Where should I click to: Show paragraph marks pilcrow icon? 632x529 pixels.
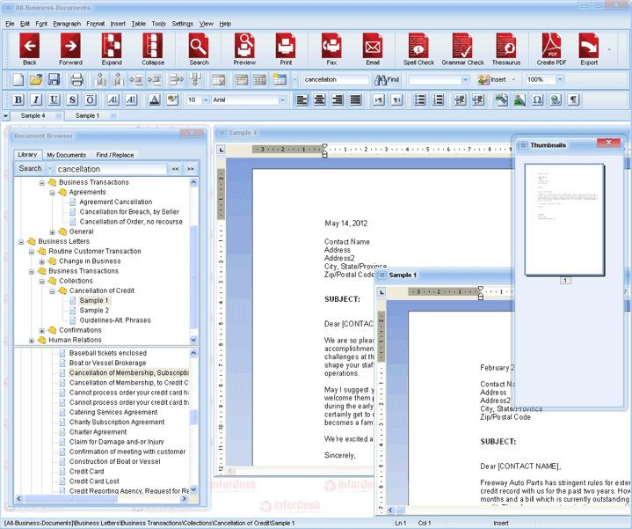coord(574,99)
